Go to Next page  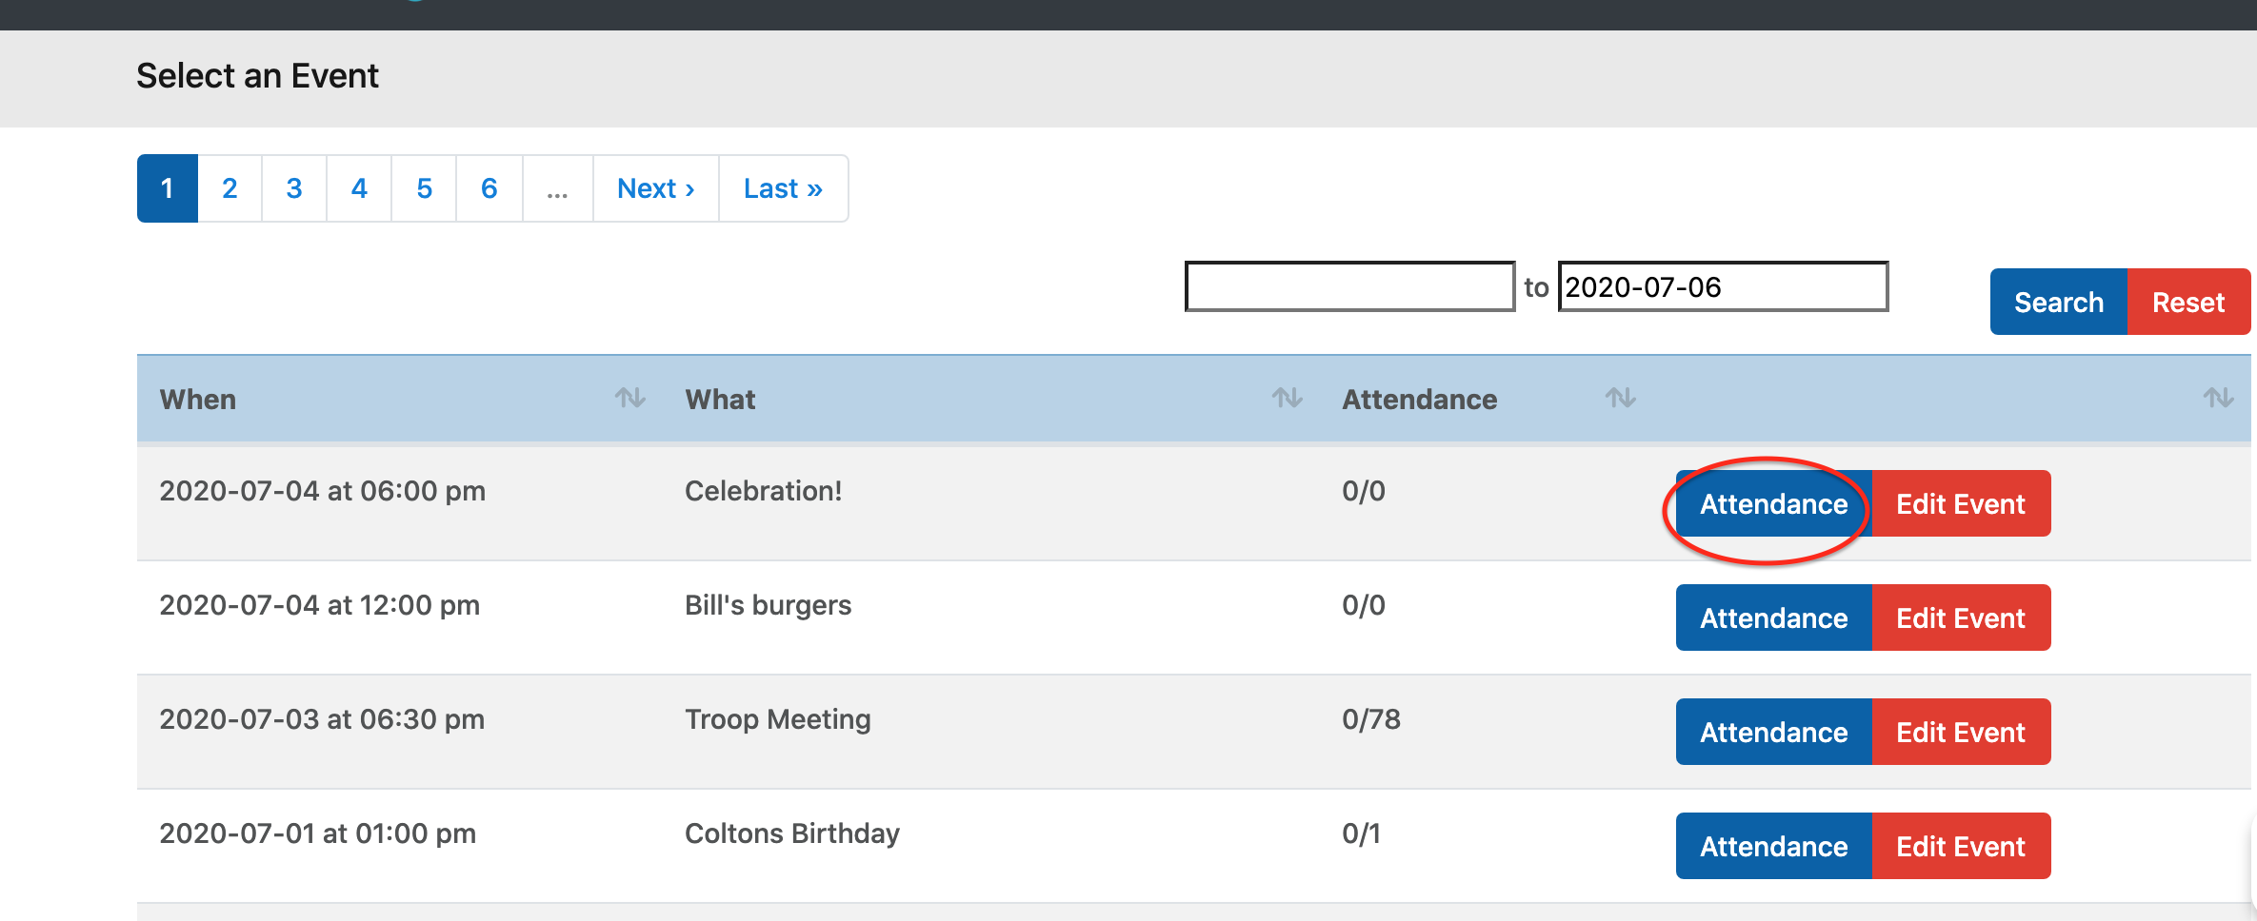655,188
